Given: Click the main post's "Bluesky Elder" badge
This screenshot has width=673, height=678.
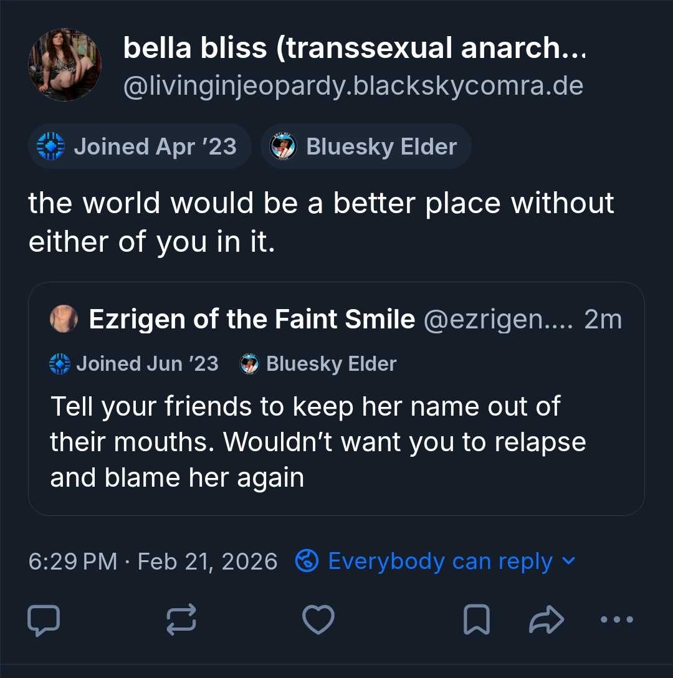Looking at the screenshot, I should click(366, 146).
